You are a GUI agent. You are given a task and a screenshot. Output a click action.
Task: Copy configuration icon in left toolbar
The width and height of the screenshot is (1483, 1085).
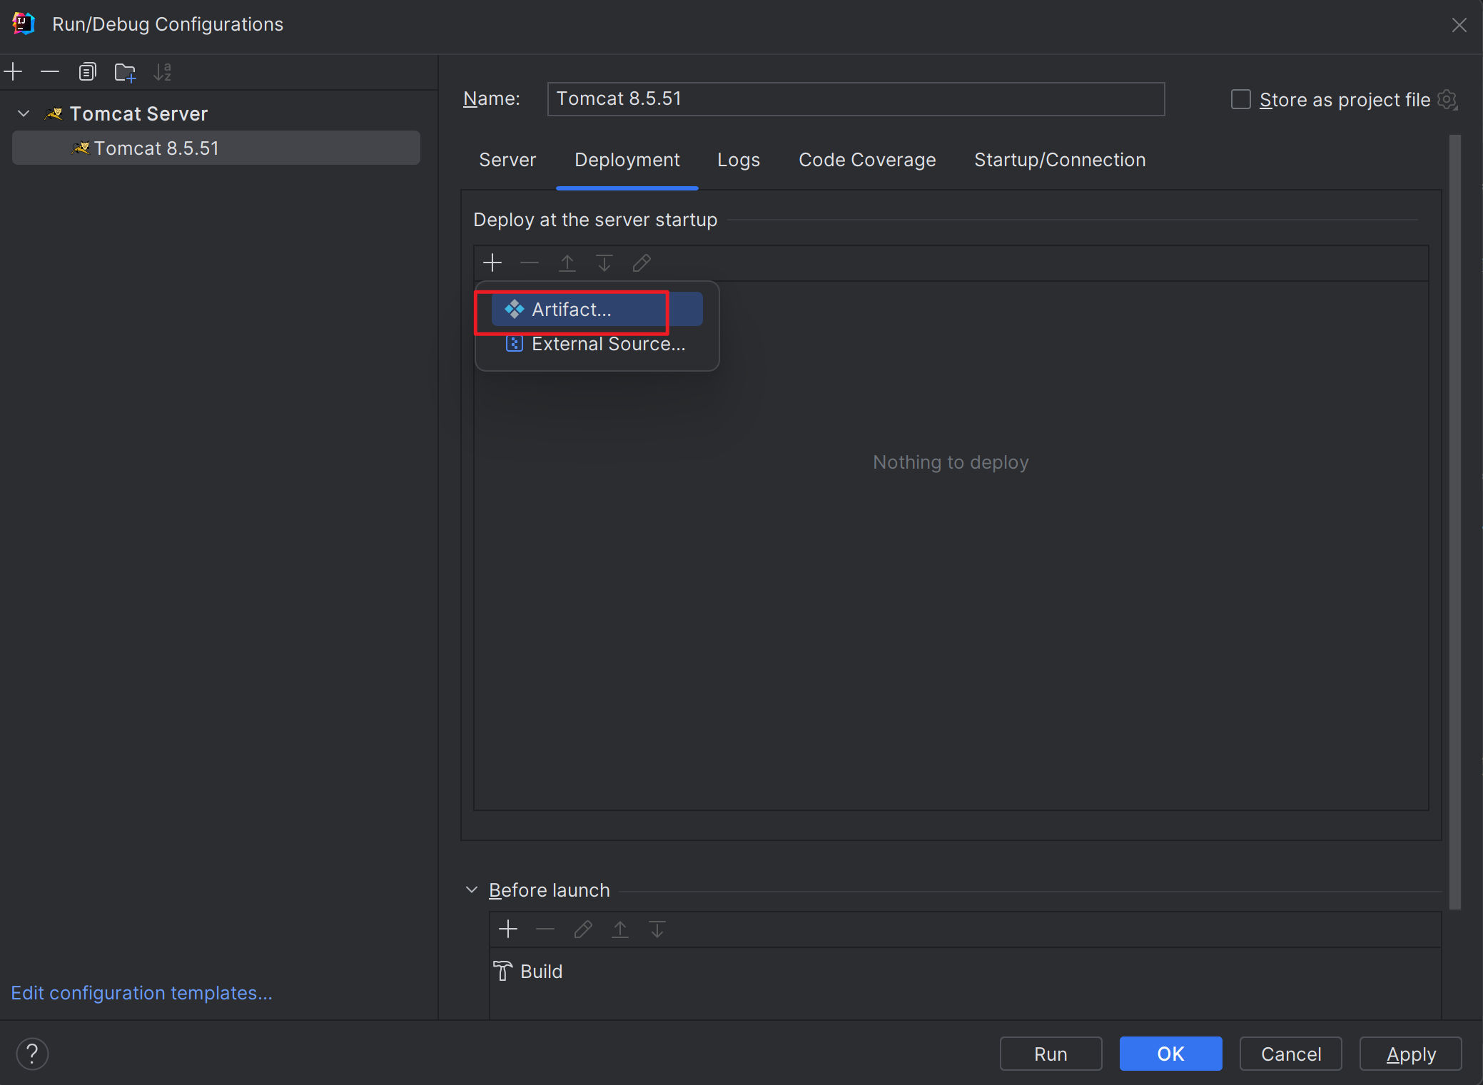87,72
